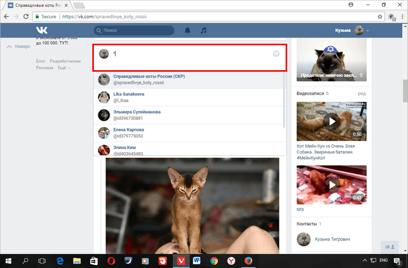
Task: Open the video title №3
Action: click(300, 210)
